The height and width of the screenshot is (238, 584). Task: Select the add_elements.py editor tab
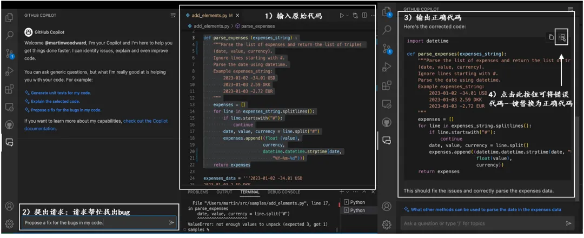point(213,16)
